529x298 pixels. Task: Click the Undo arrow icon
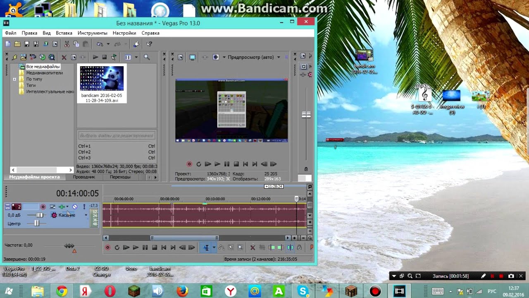pyautogui.click(x=100, y=44)
